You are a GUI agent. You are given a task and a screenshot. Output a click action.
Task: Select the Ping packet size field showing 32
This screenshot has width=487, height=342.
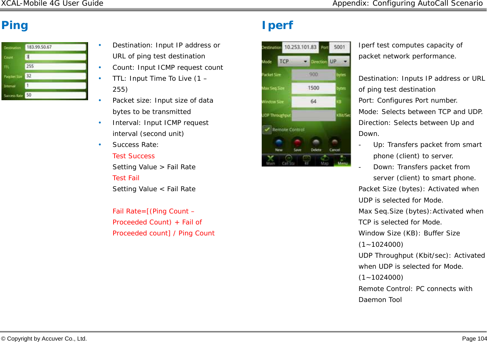point(56,76)
